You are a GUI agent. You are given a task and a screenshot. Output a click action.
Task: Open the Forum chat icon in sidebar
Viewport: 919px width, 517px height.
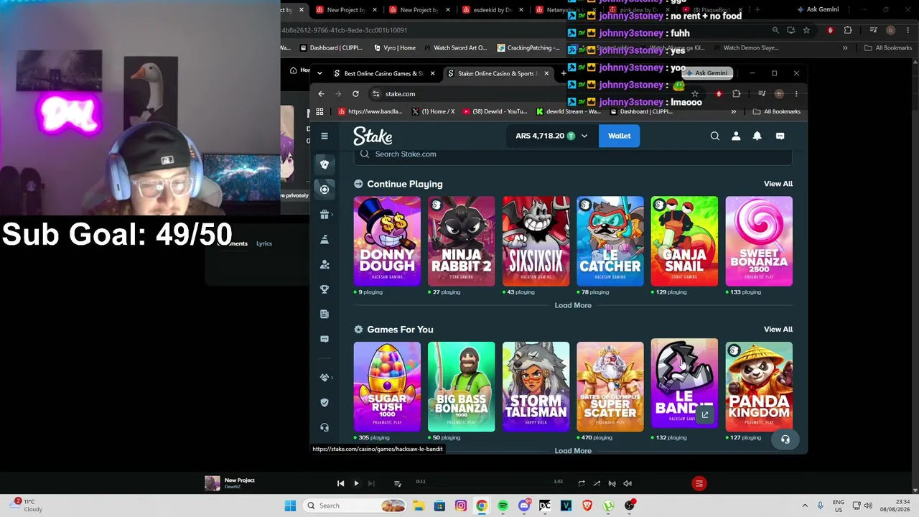325,339
